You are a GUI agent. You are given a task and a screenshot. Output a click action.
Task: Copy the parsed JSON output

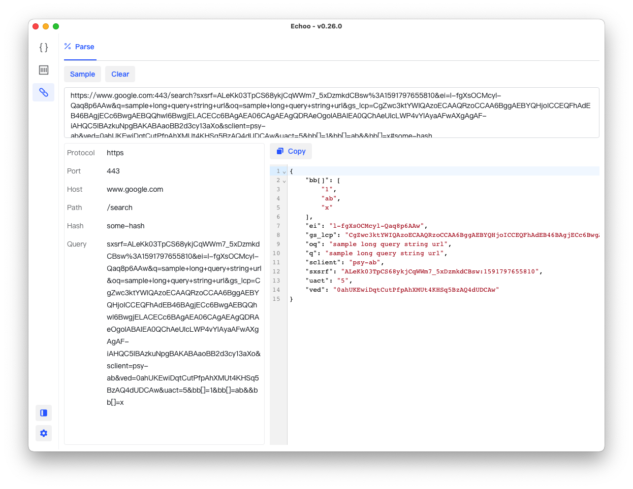[x=291, y=151]
